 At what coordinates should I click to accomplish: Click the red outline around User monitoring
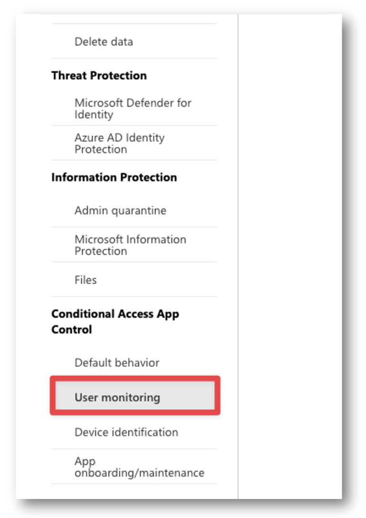click(135, 378)
